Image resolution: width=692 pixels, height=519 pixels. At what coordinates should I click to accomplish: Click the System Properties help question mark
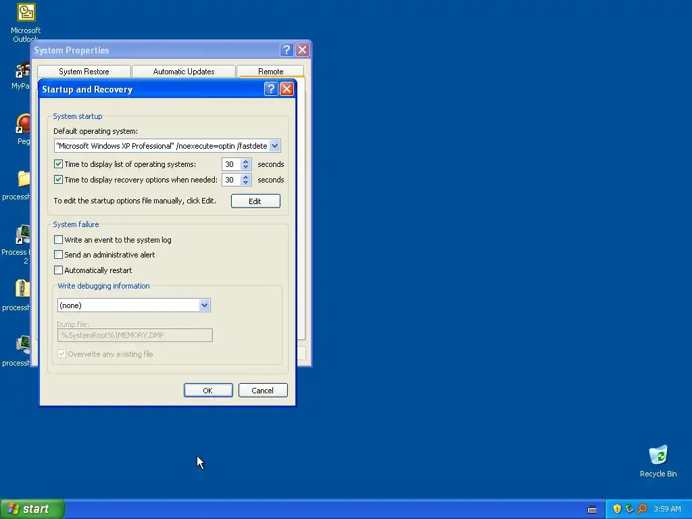click(x=287, y=50)
